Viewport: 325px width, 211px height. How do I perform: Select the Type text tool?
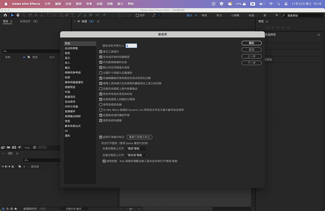click(x=72, y=15)
